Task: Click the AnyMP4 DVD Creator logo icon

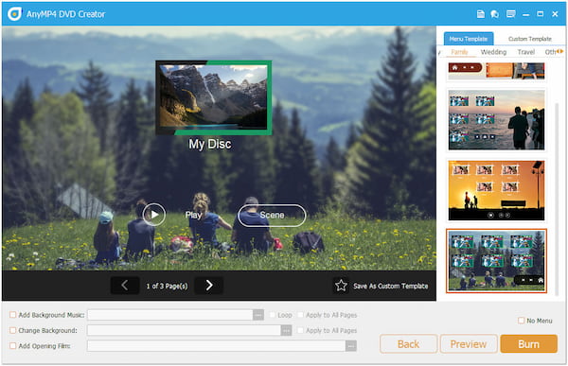Action: [14, 14]
